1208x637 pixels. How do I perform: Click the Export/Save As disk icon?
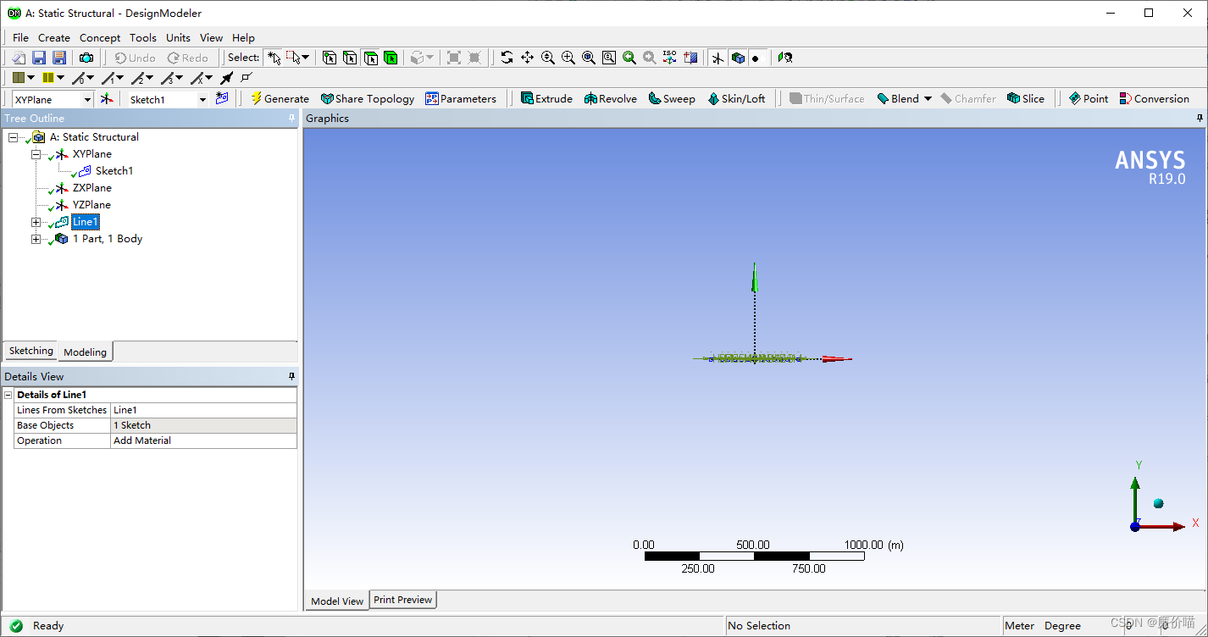59,58
